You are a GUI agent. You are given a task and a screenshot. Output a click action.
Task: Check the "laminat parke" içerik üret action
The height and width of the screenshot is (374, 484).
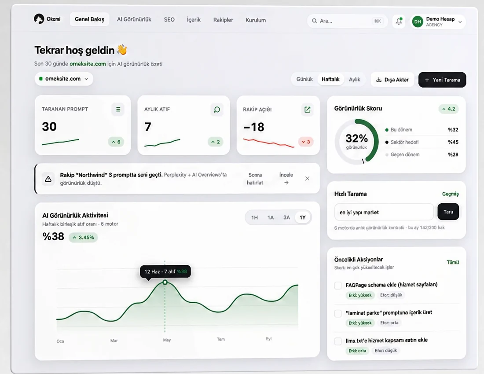pos(338,314)
